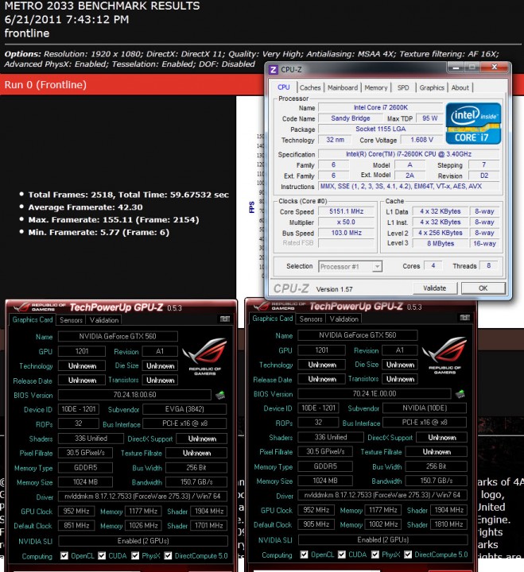The height and width of the screenshot is (572, 524).
Task: Click Min. Framerate: 5.77 line
Action: click(99, 232)
